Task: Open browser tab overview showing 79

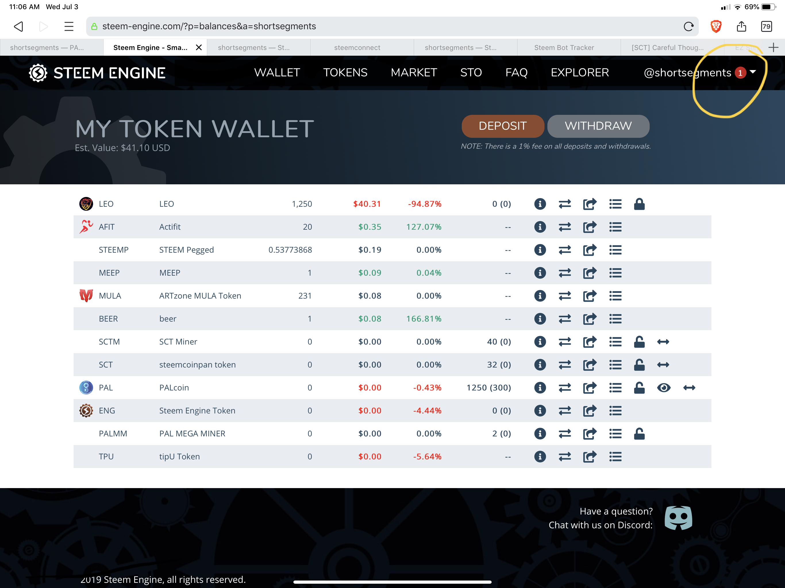Action: (766, 26)
